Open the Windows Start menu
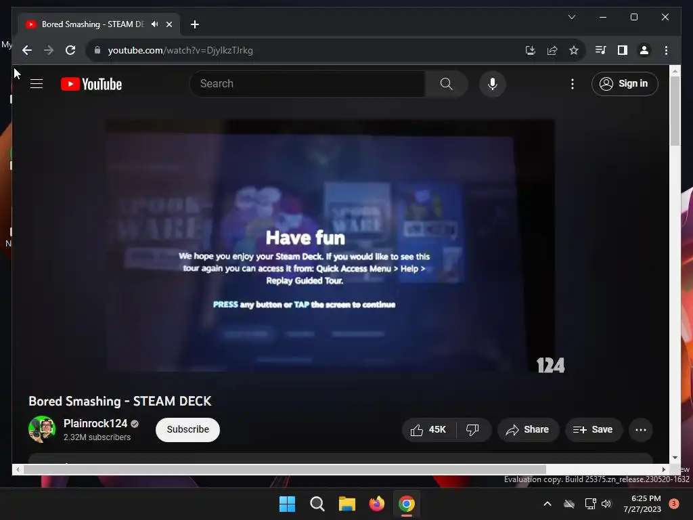Screen dimensions: 693x520 287,504
